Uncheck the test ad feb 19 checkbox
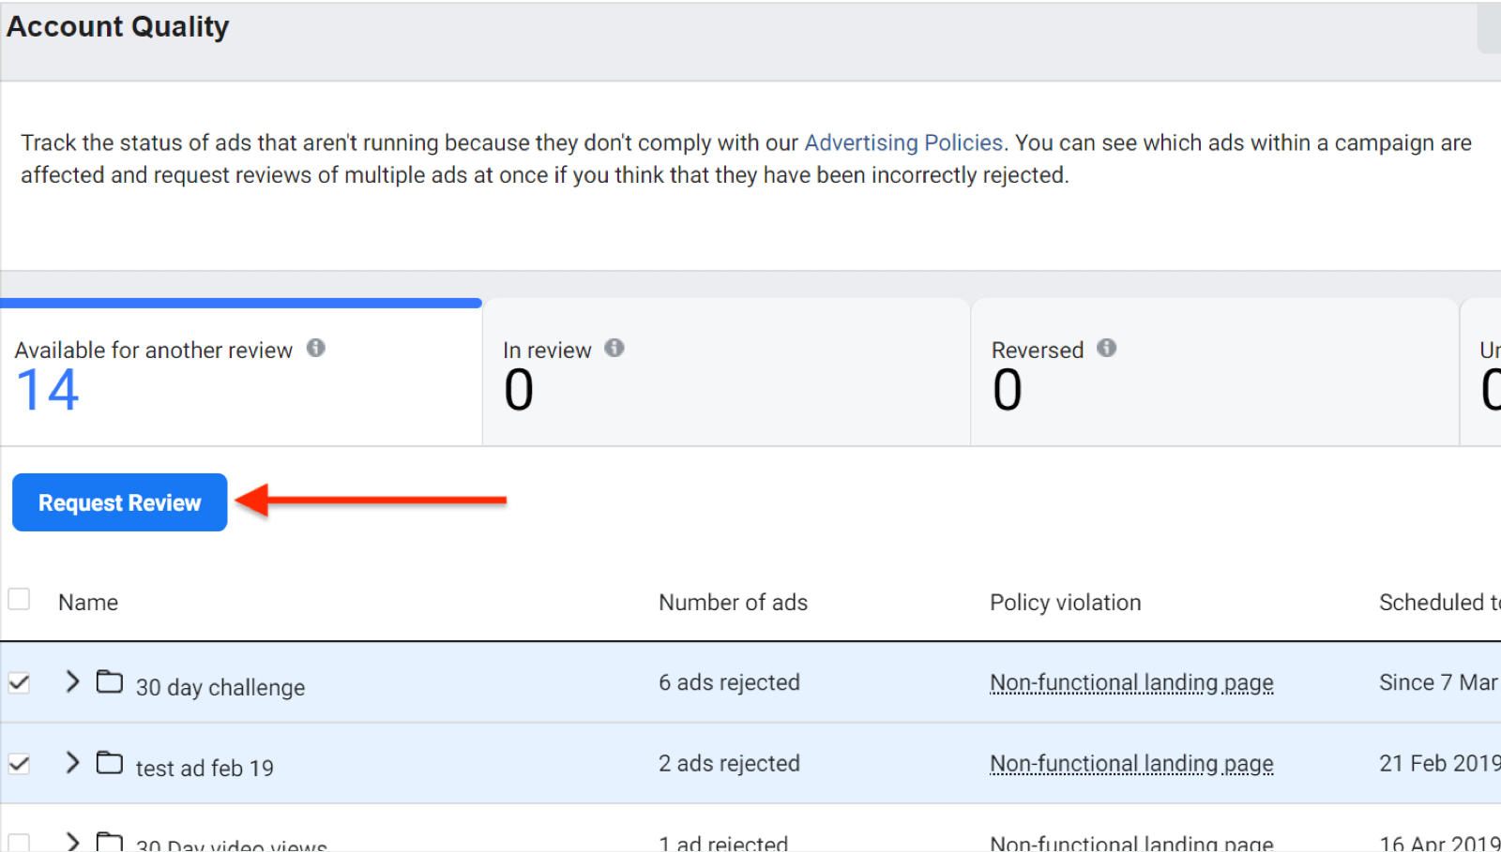This screenshot has height=852, width=1501. point(19,764)
